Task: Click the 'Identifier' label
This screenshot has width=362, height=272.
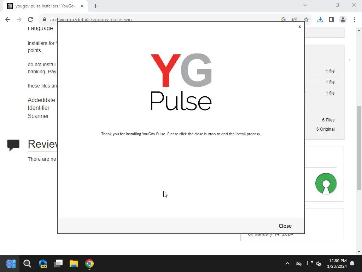Action: point(39,108)
